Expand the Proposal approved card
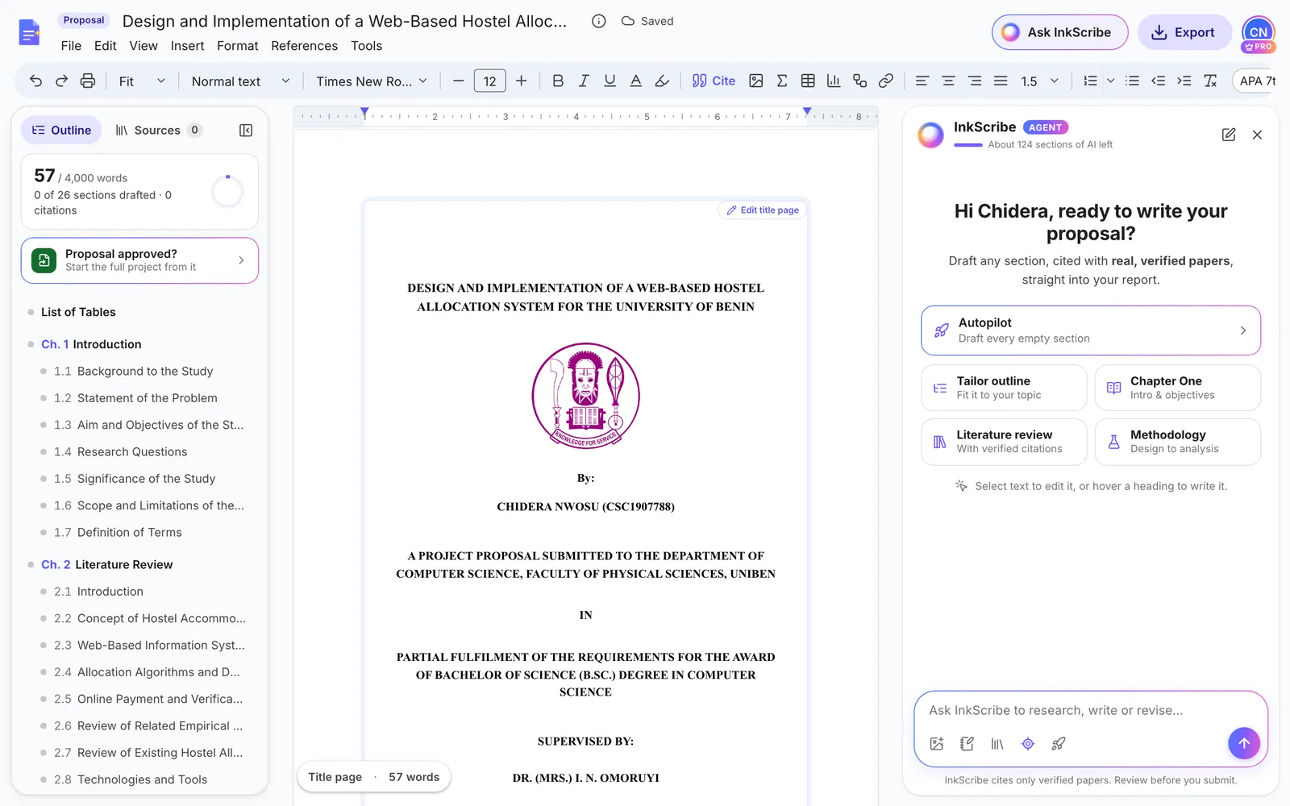1290x806 pixels. [x=139, y=260]
